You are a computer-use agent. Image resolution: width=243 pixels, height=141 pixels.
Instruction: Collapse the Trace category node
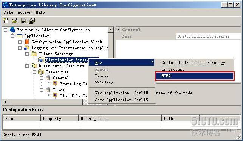tap(41, 90)
